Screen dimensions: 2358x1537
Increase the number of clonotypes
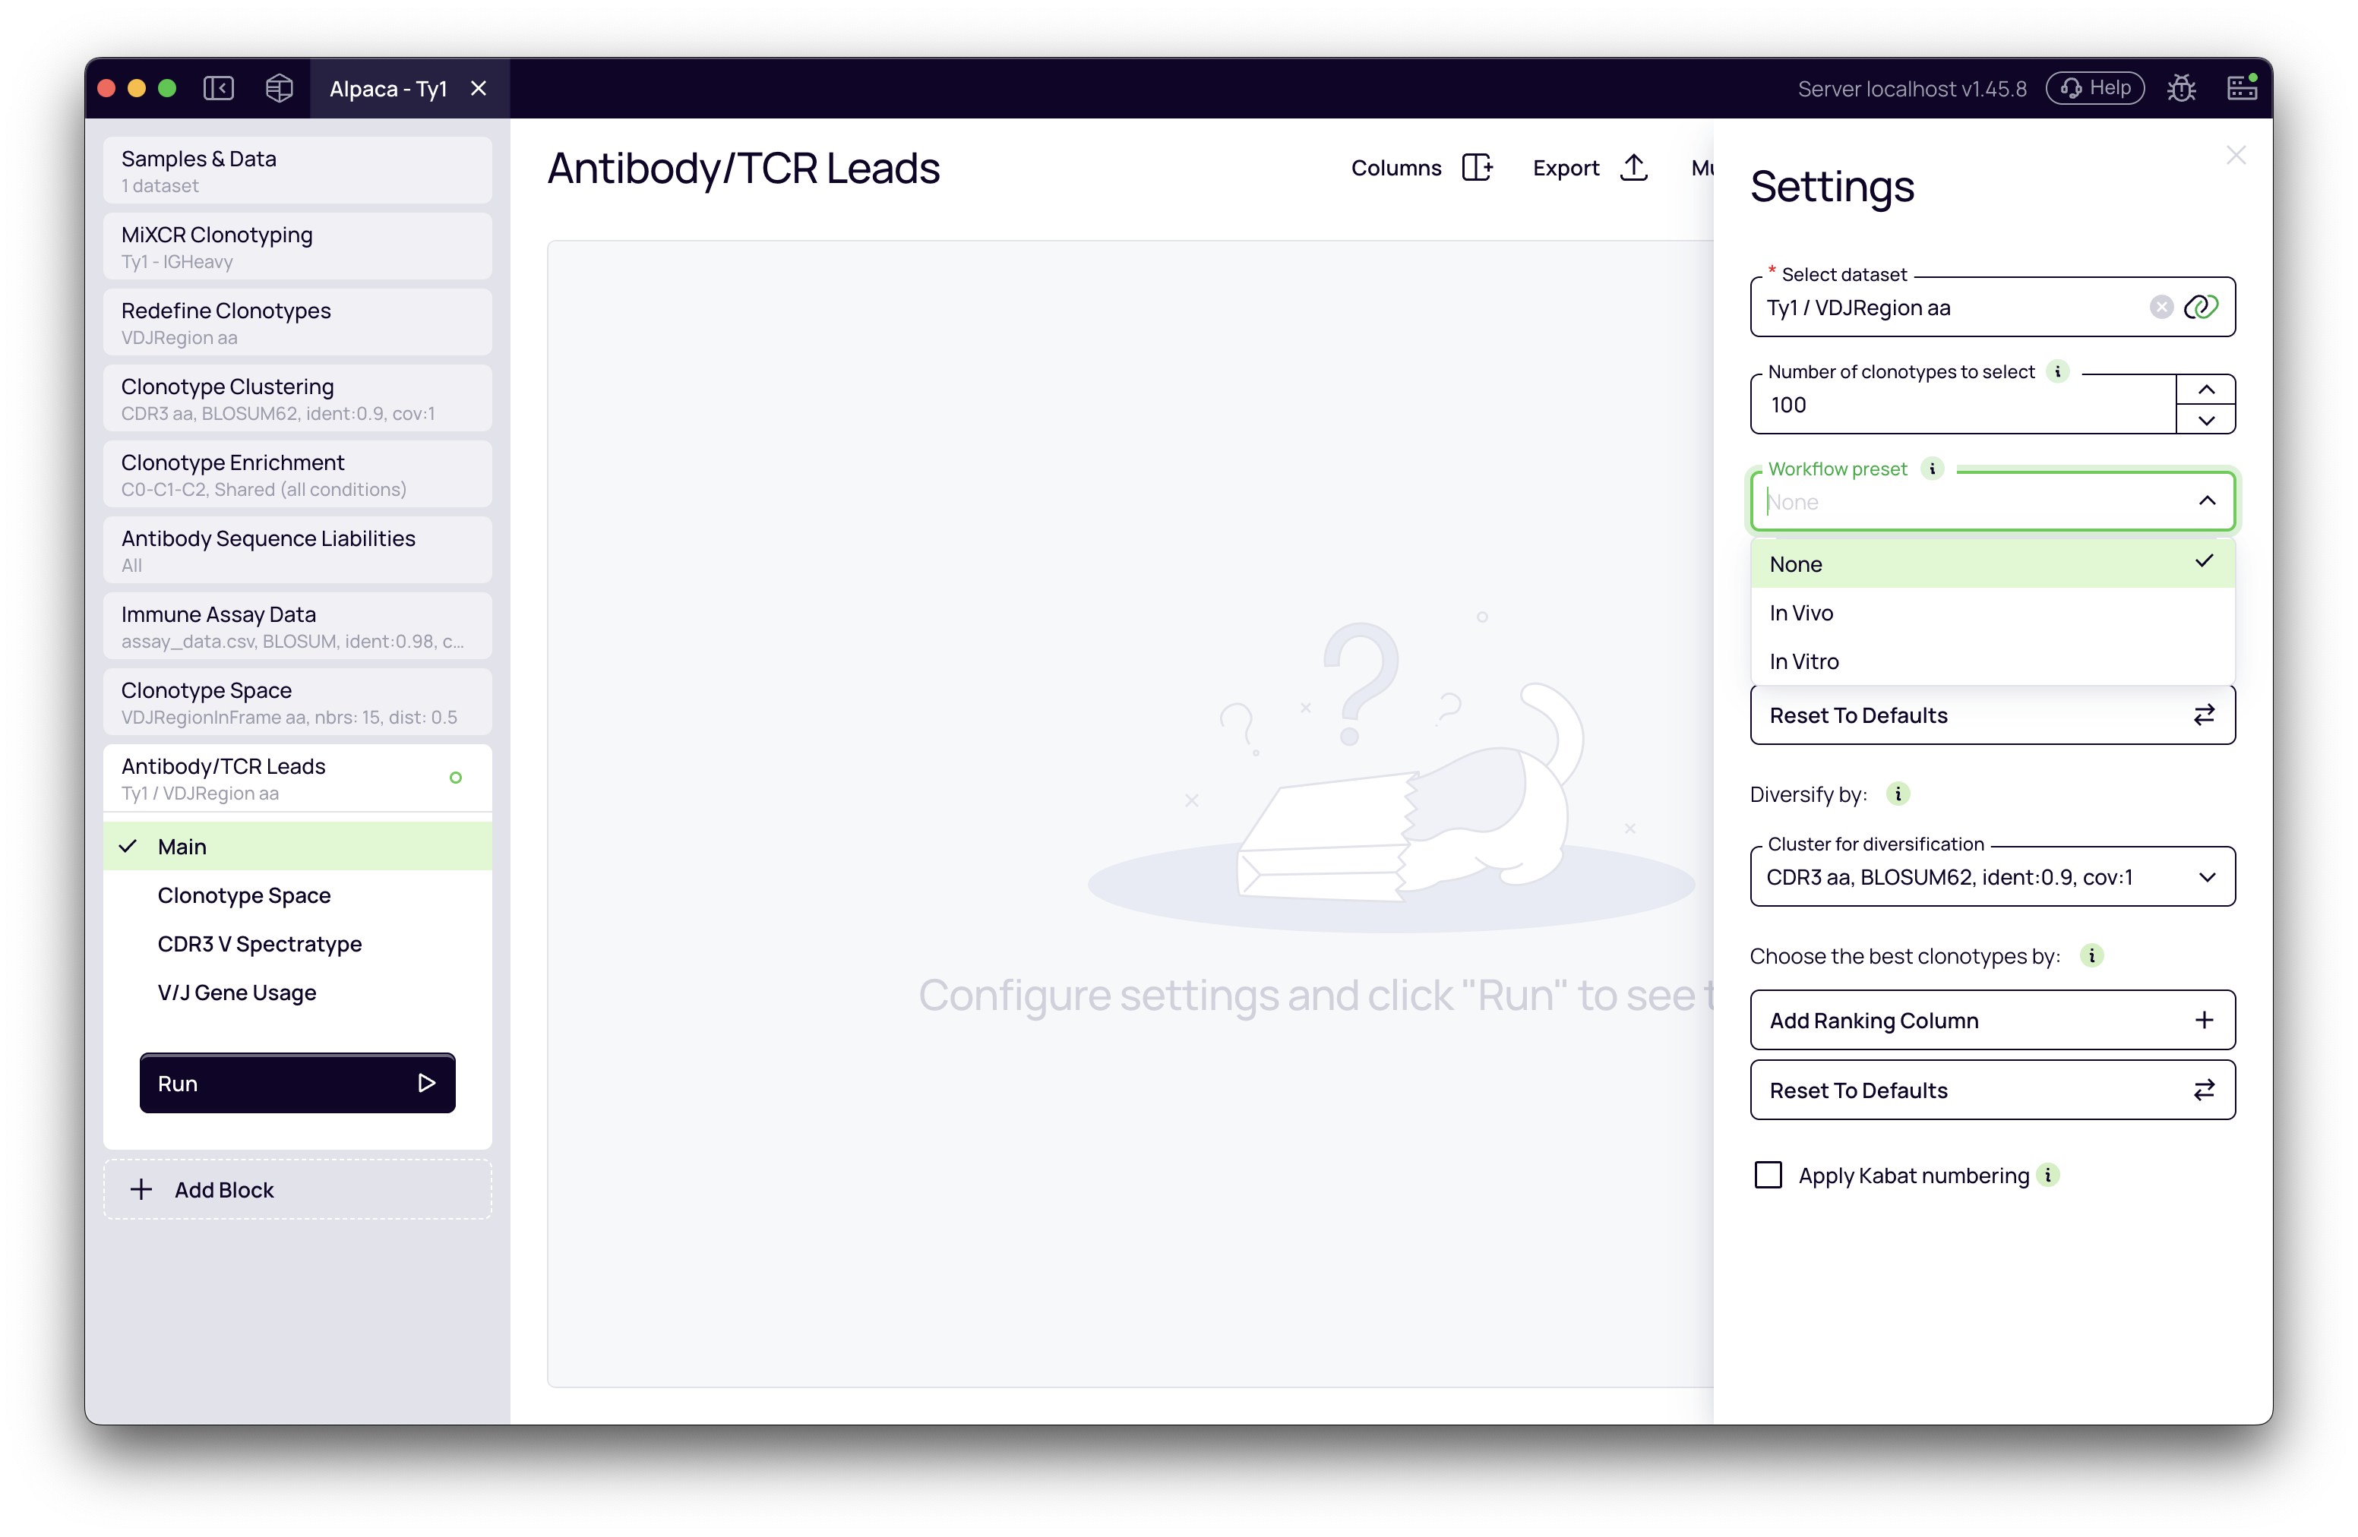coord(2205,390)
